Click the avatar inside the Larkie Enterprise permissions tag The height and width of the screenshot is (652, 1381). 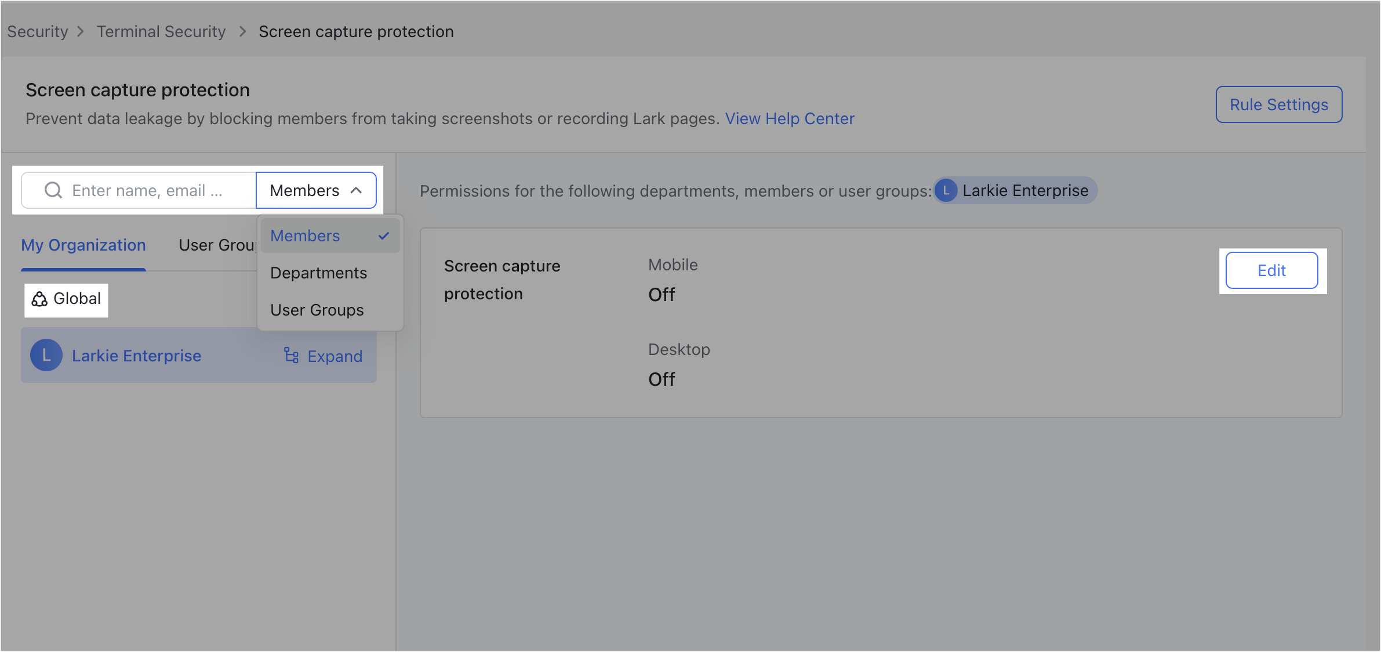coord(946,190)
